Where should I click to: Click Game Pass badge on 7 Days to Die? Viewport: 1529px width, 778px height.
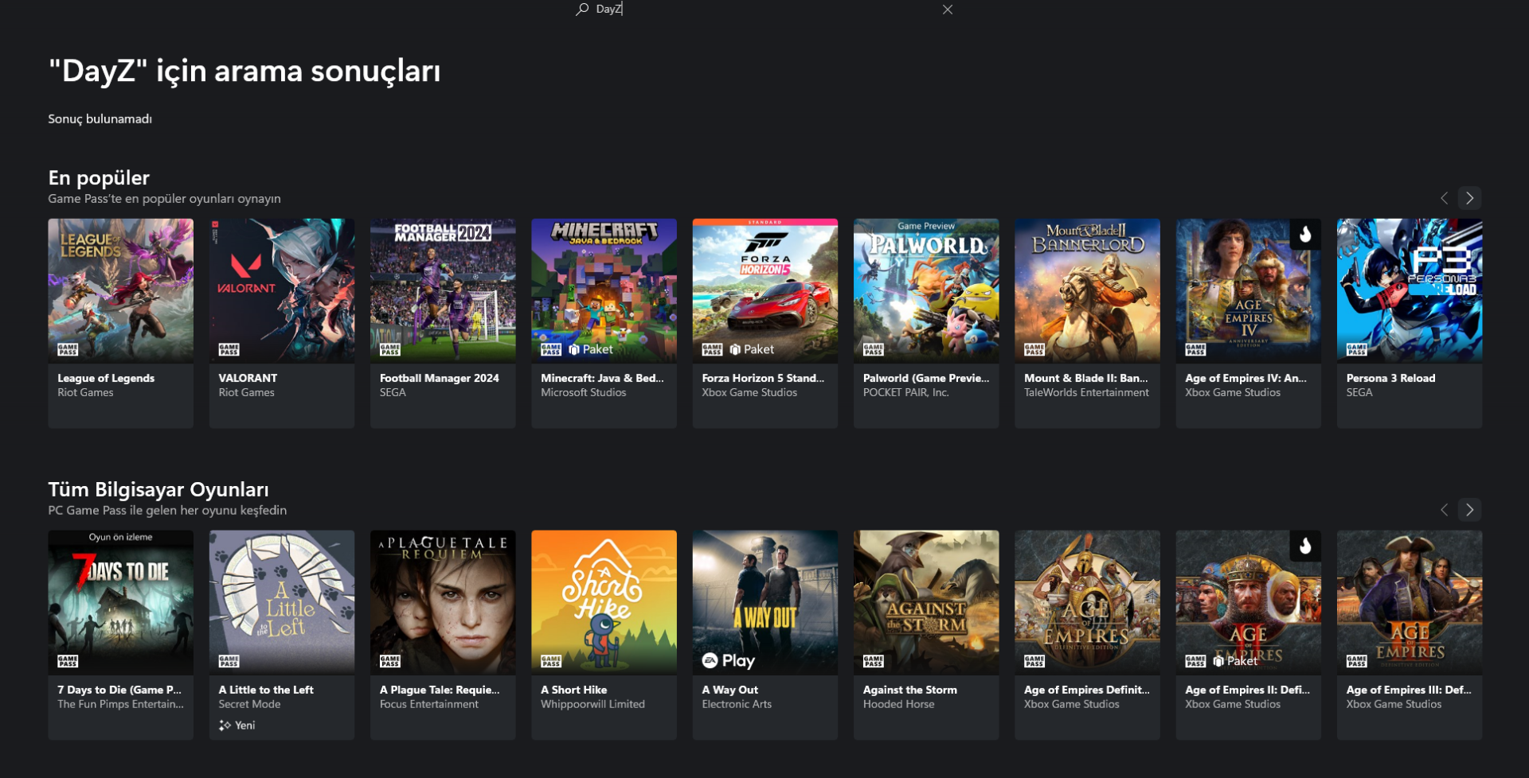click(68, 661)
